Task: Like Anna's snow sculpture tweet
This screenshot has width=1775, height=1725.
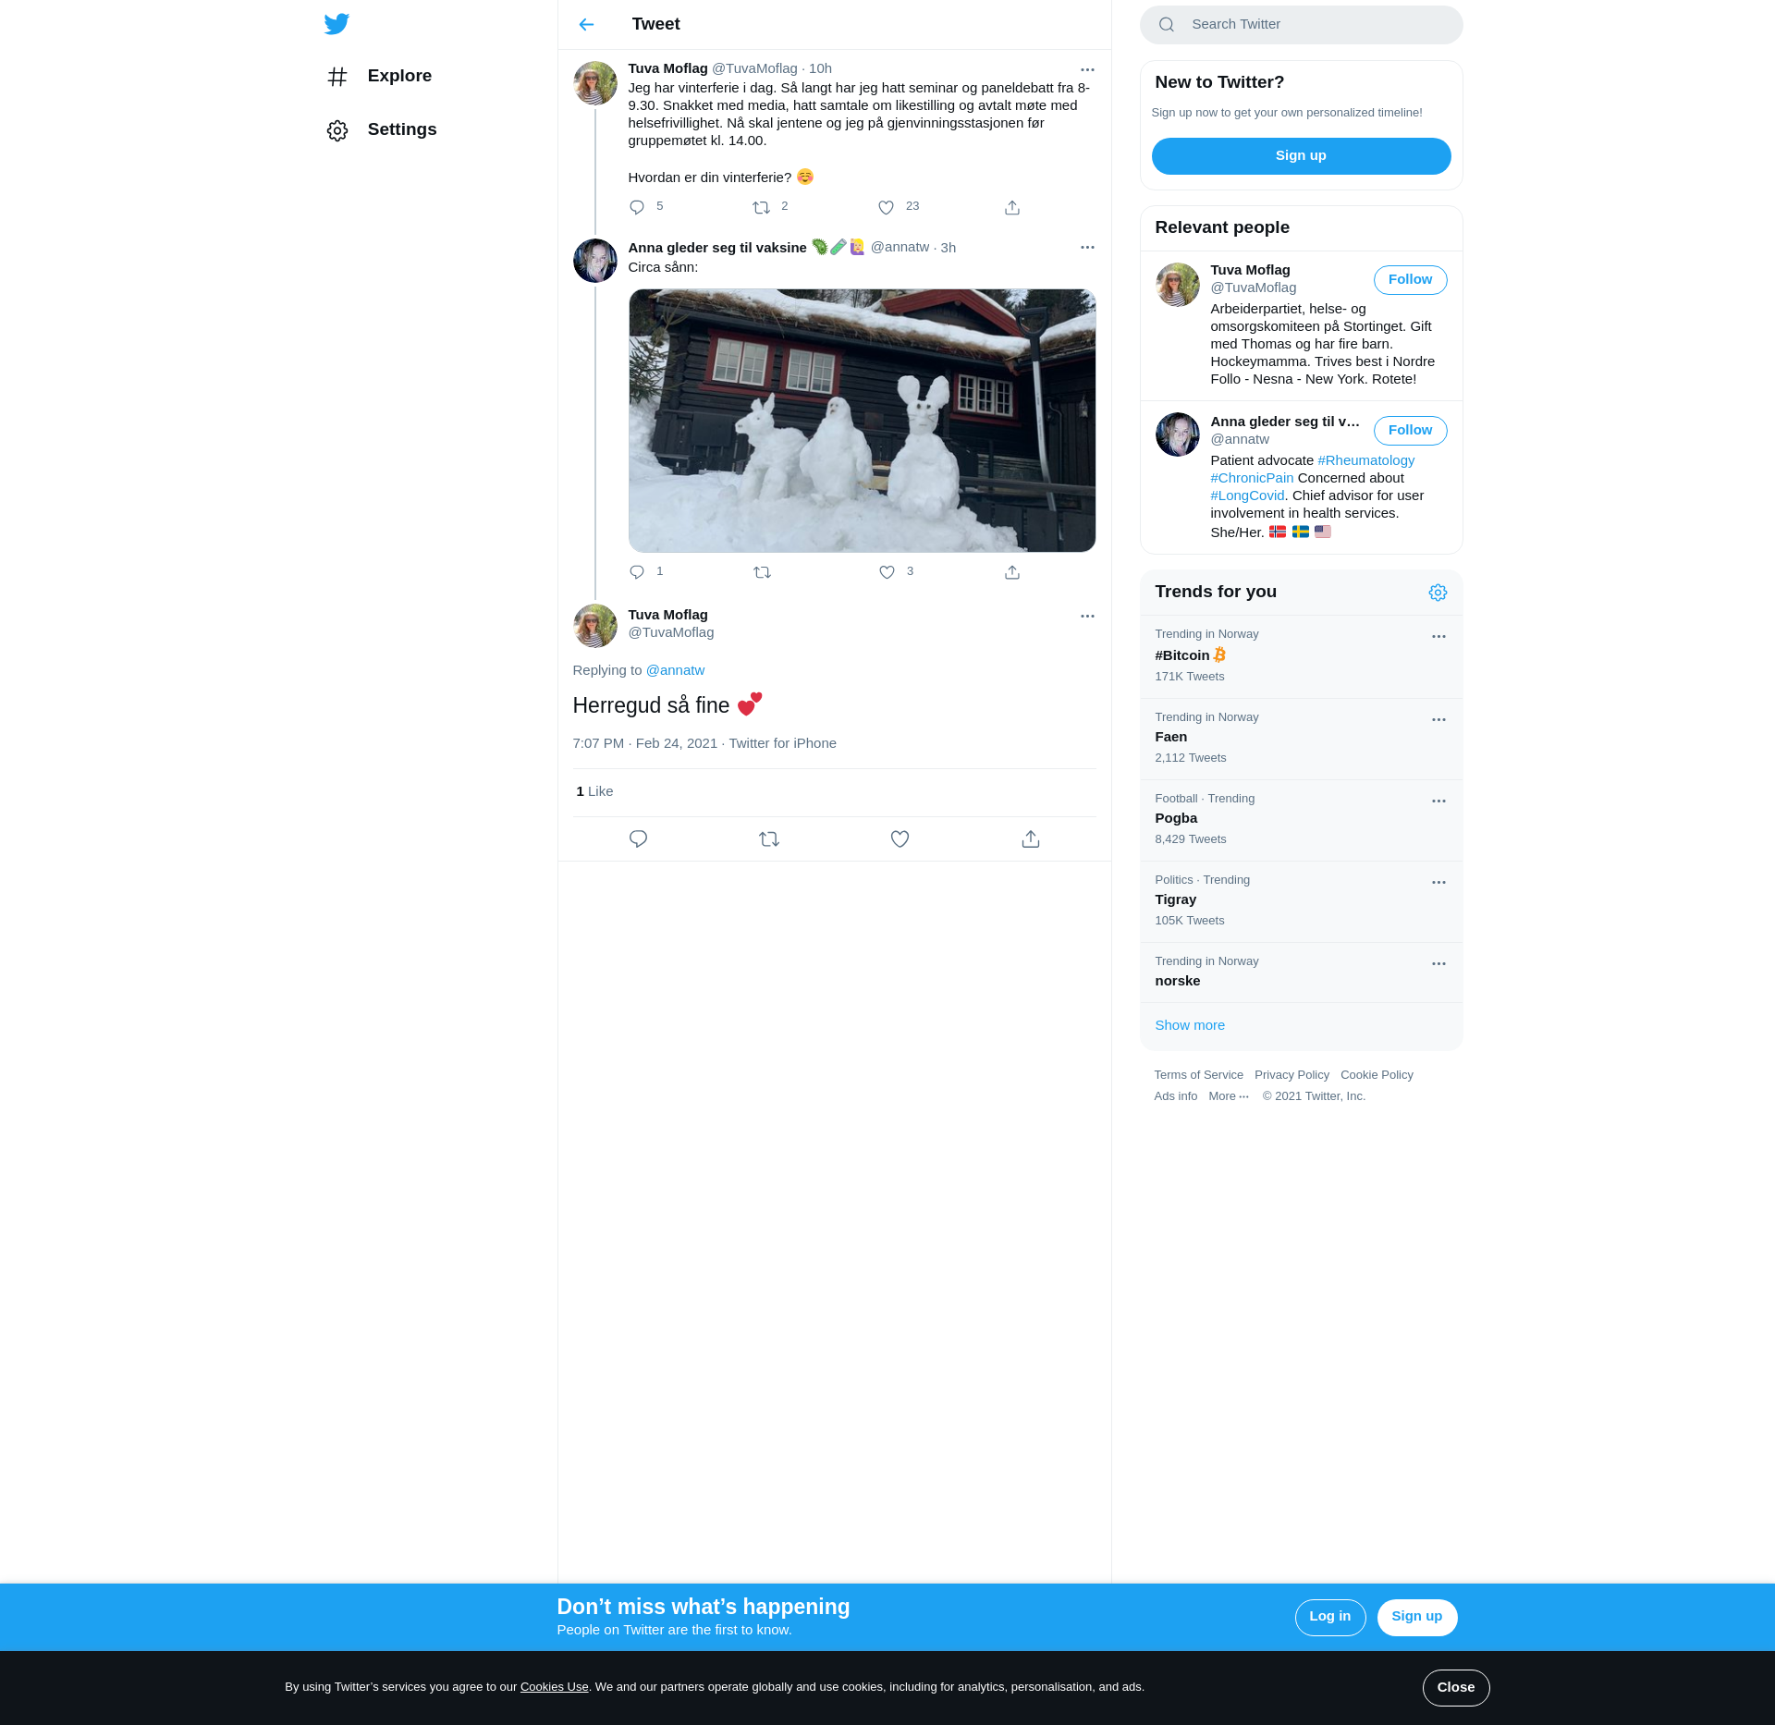Action: pos(887,572)
